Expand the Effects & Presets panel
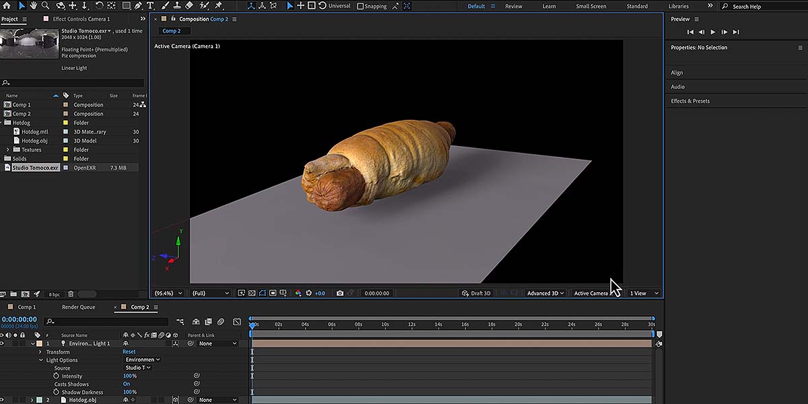Viewport: 808px width, 404px height. pyautogui.click(x=690, y=101)
